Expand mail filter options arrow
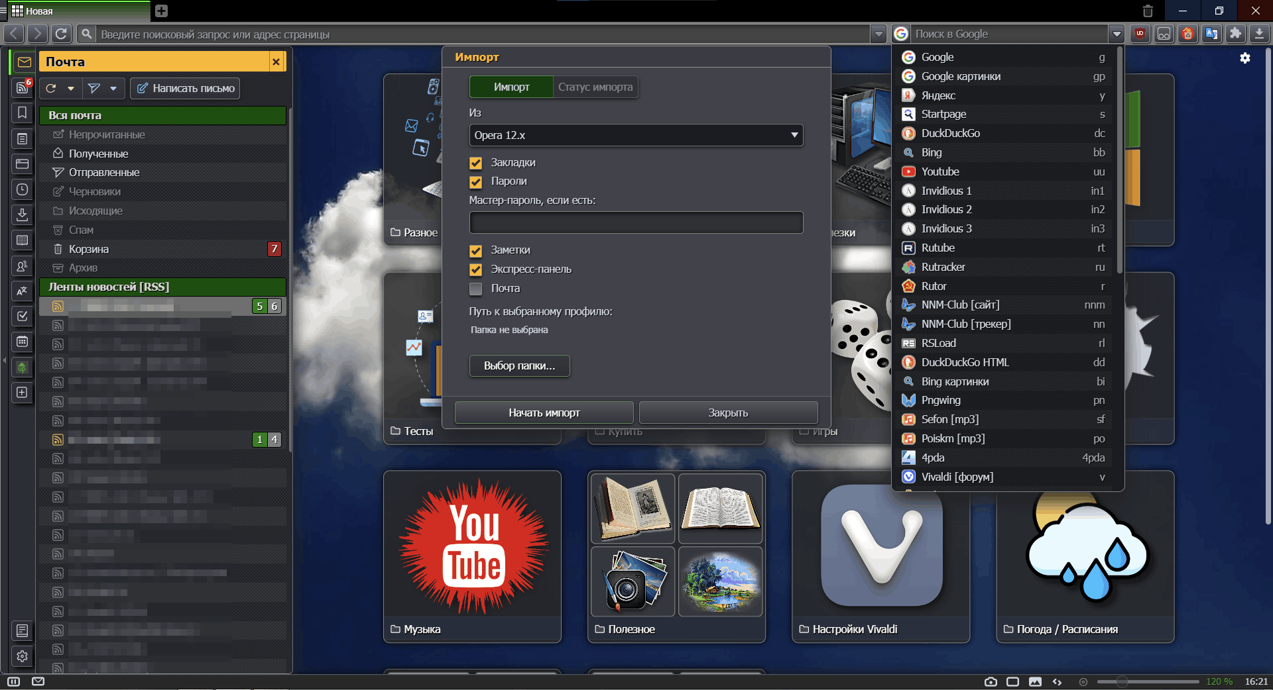1273x690 pixels. (x=113, y=88)
